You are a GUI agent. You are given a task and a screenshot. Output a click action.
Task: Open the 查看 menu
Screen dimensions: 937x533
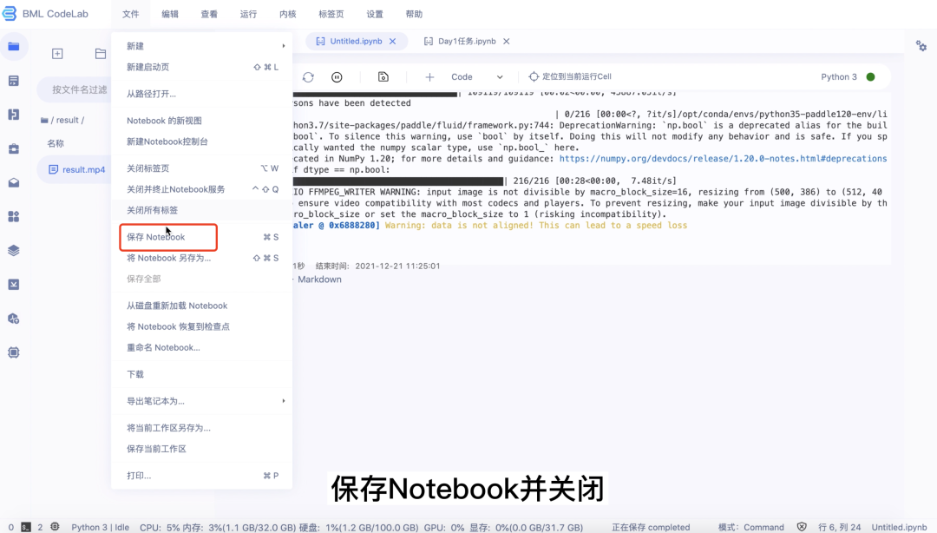pyautogui.click(x=209, y=14)
